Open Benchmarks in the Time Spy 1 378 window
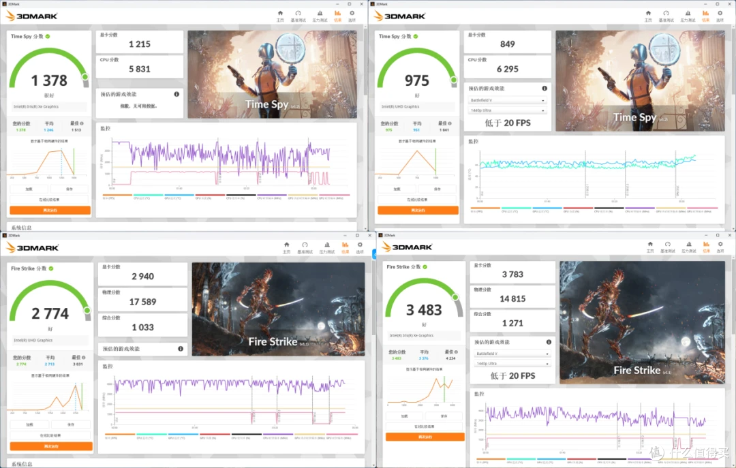This screenshot has width=736, height=468. point(298,16)
